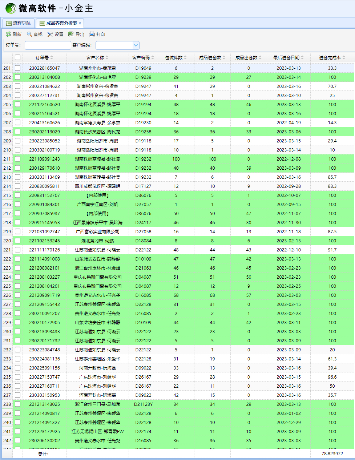The image size is (355, 460).
Task: Tick the checkbox on row 237
Action: click(17, 395)
